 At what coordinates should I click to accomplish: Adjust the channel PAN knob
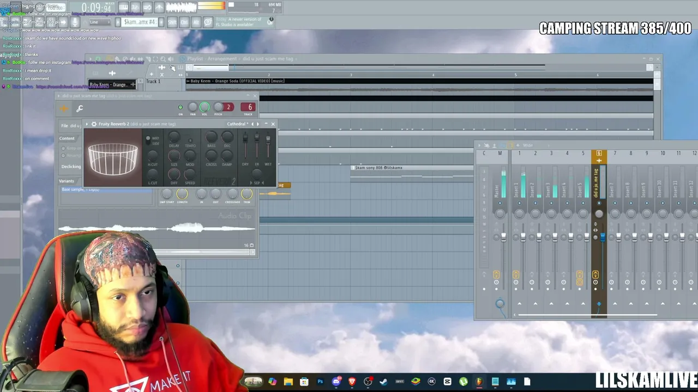click(192, 107)
